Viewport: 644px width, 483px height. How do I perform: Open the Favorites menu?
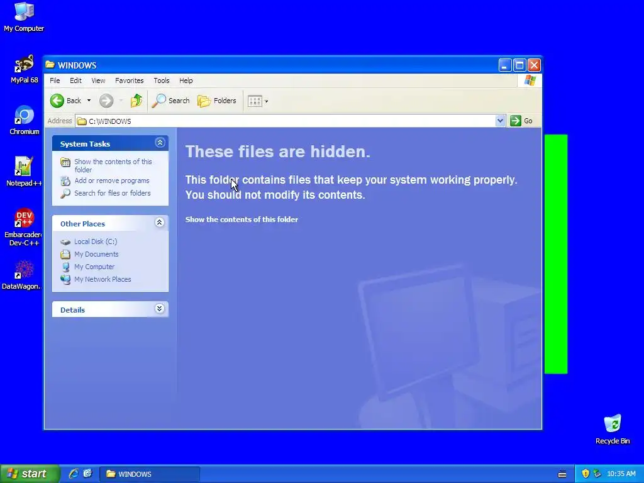(130, 80)
